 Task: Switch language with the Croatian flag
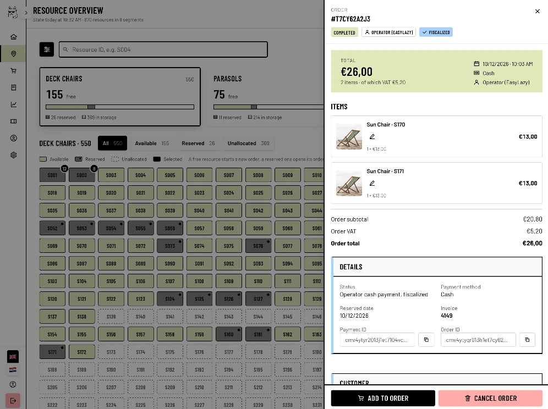pyautogui.click(x=13, y=369)
